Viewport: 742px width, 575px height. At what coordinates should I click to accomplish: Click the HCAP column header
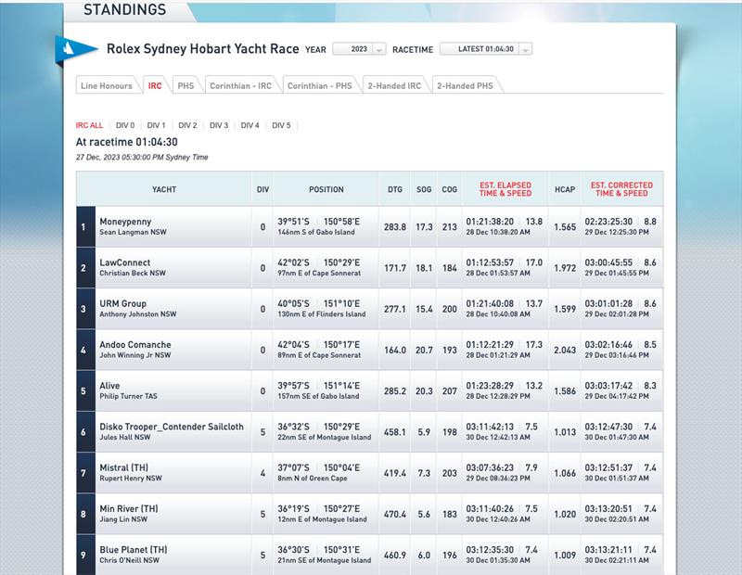coord(565,189)
